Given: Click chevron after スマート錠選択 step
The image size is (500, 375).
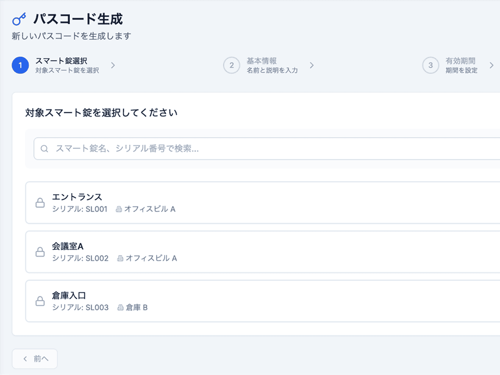Looking at the screenshot, I should point(113,66).
